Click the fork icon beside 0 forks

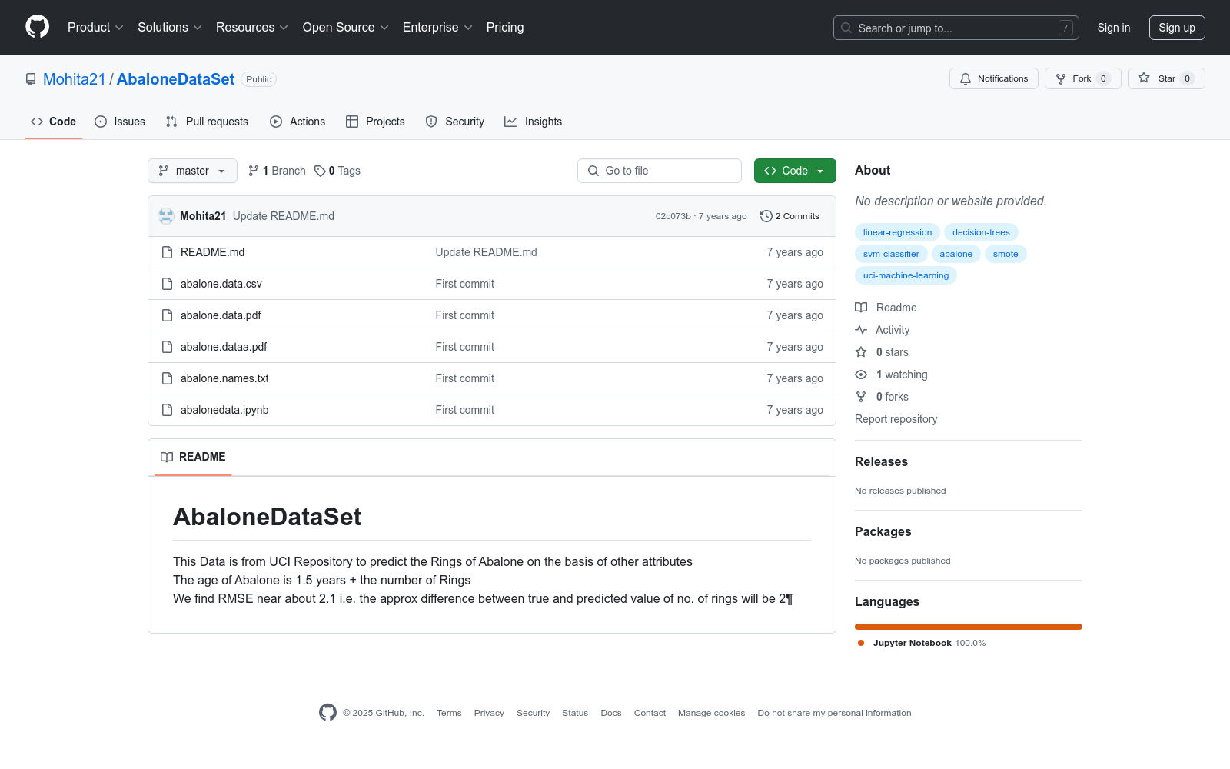(861, 397)
